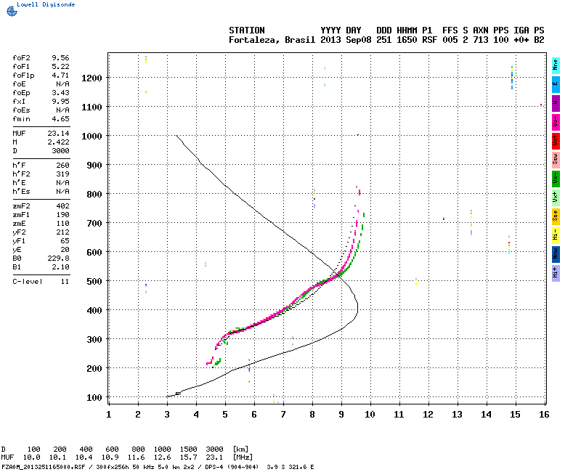Click the Fortaleza, Brasil station name
The image size is (581, 472).
pyautogui.click(x=272, y=40)
